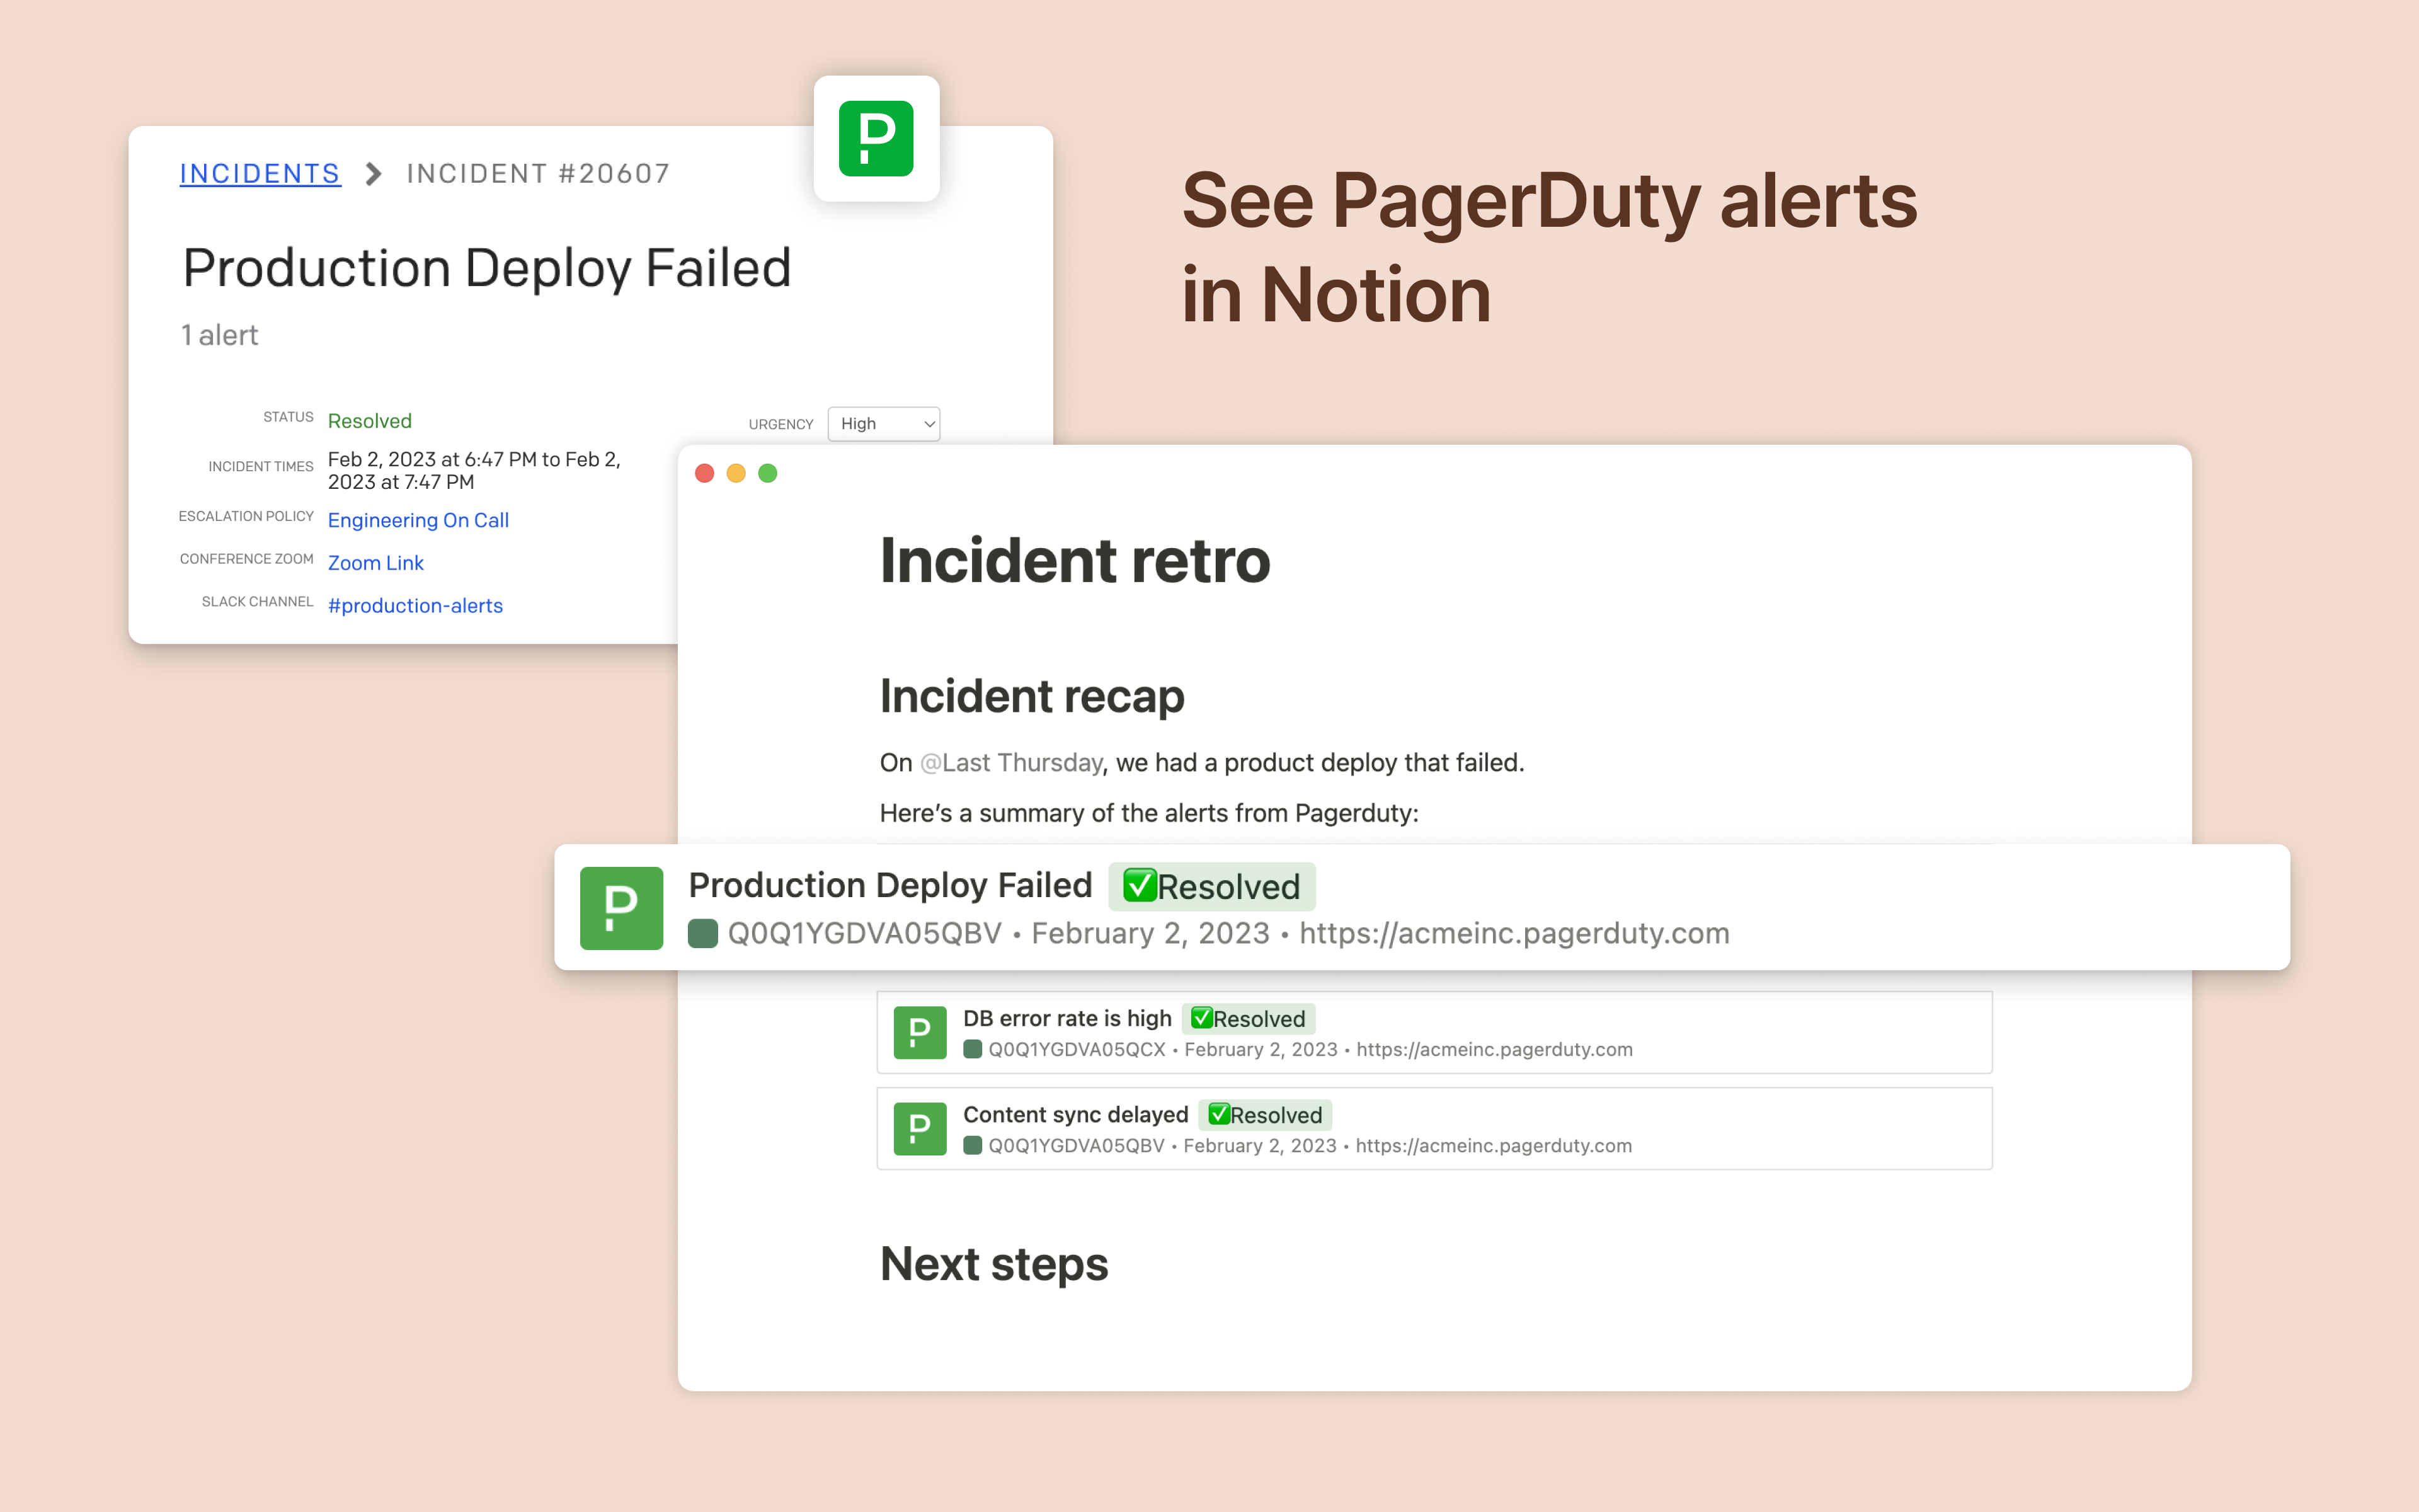2419x1512 pixels.
Task: Click the incident times Feb 2, 2023 text
Action: click(x=474, y=470)
